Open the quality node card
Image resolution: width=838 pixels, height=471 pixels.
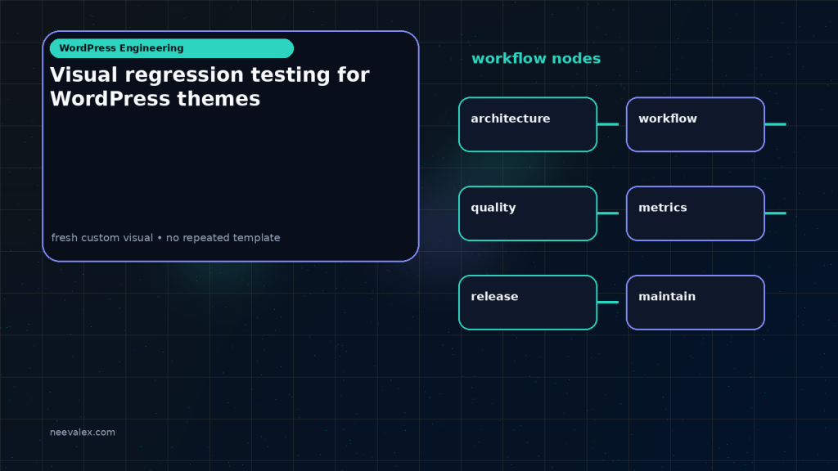[528, 213]
